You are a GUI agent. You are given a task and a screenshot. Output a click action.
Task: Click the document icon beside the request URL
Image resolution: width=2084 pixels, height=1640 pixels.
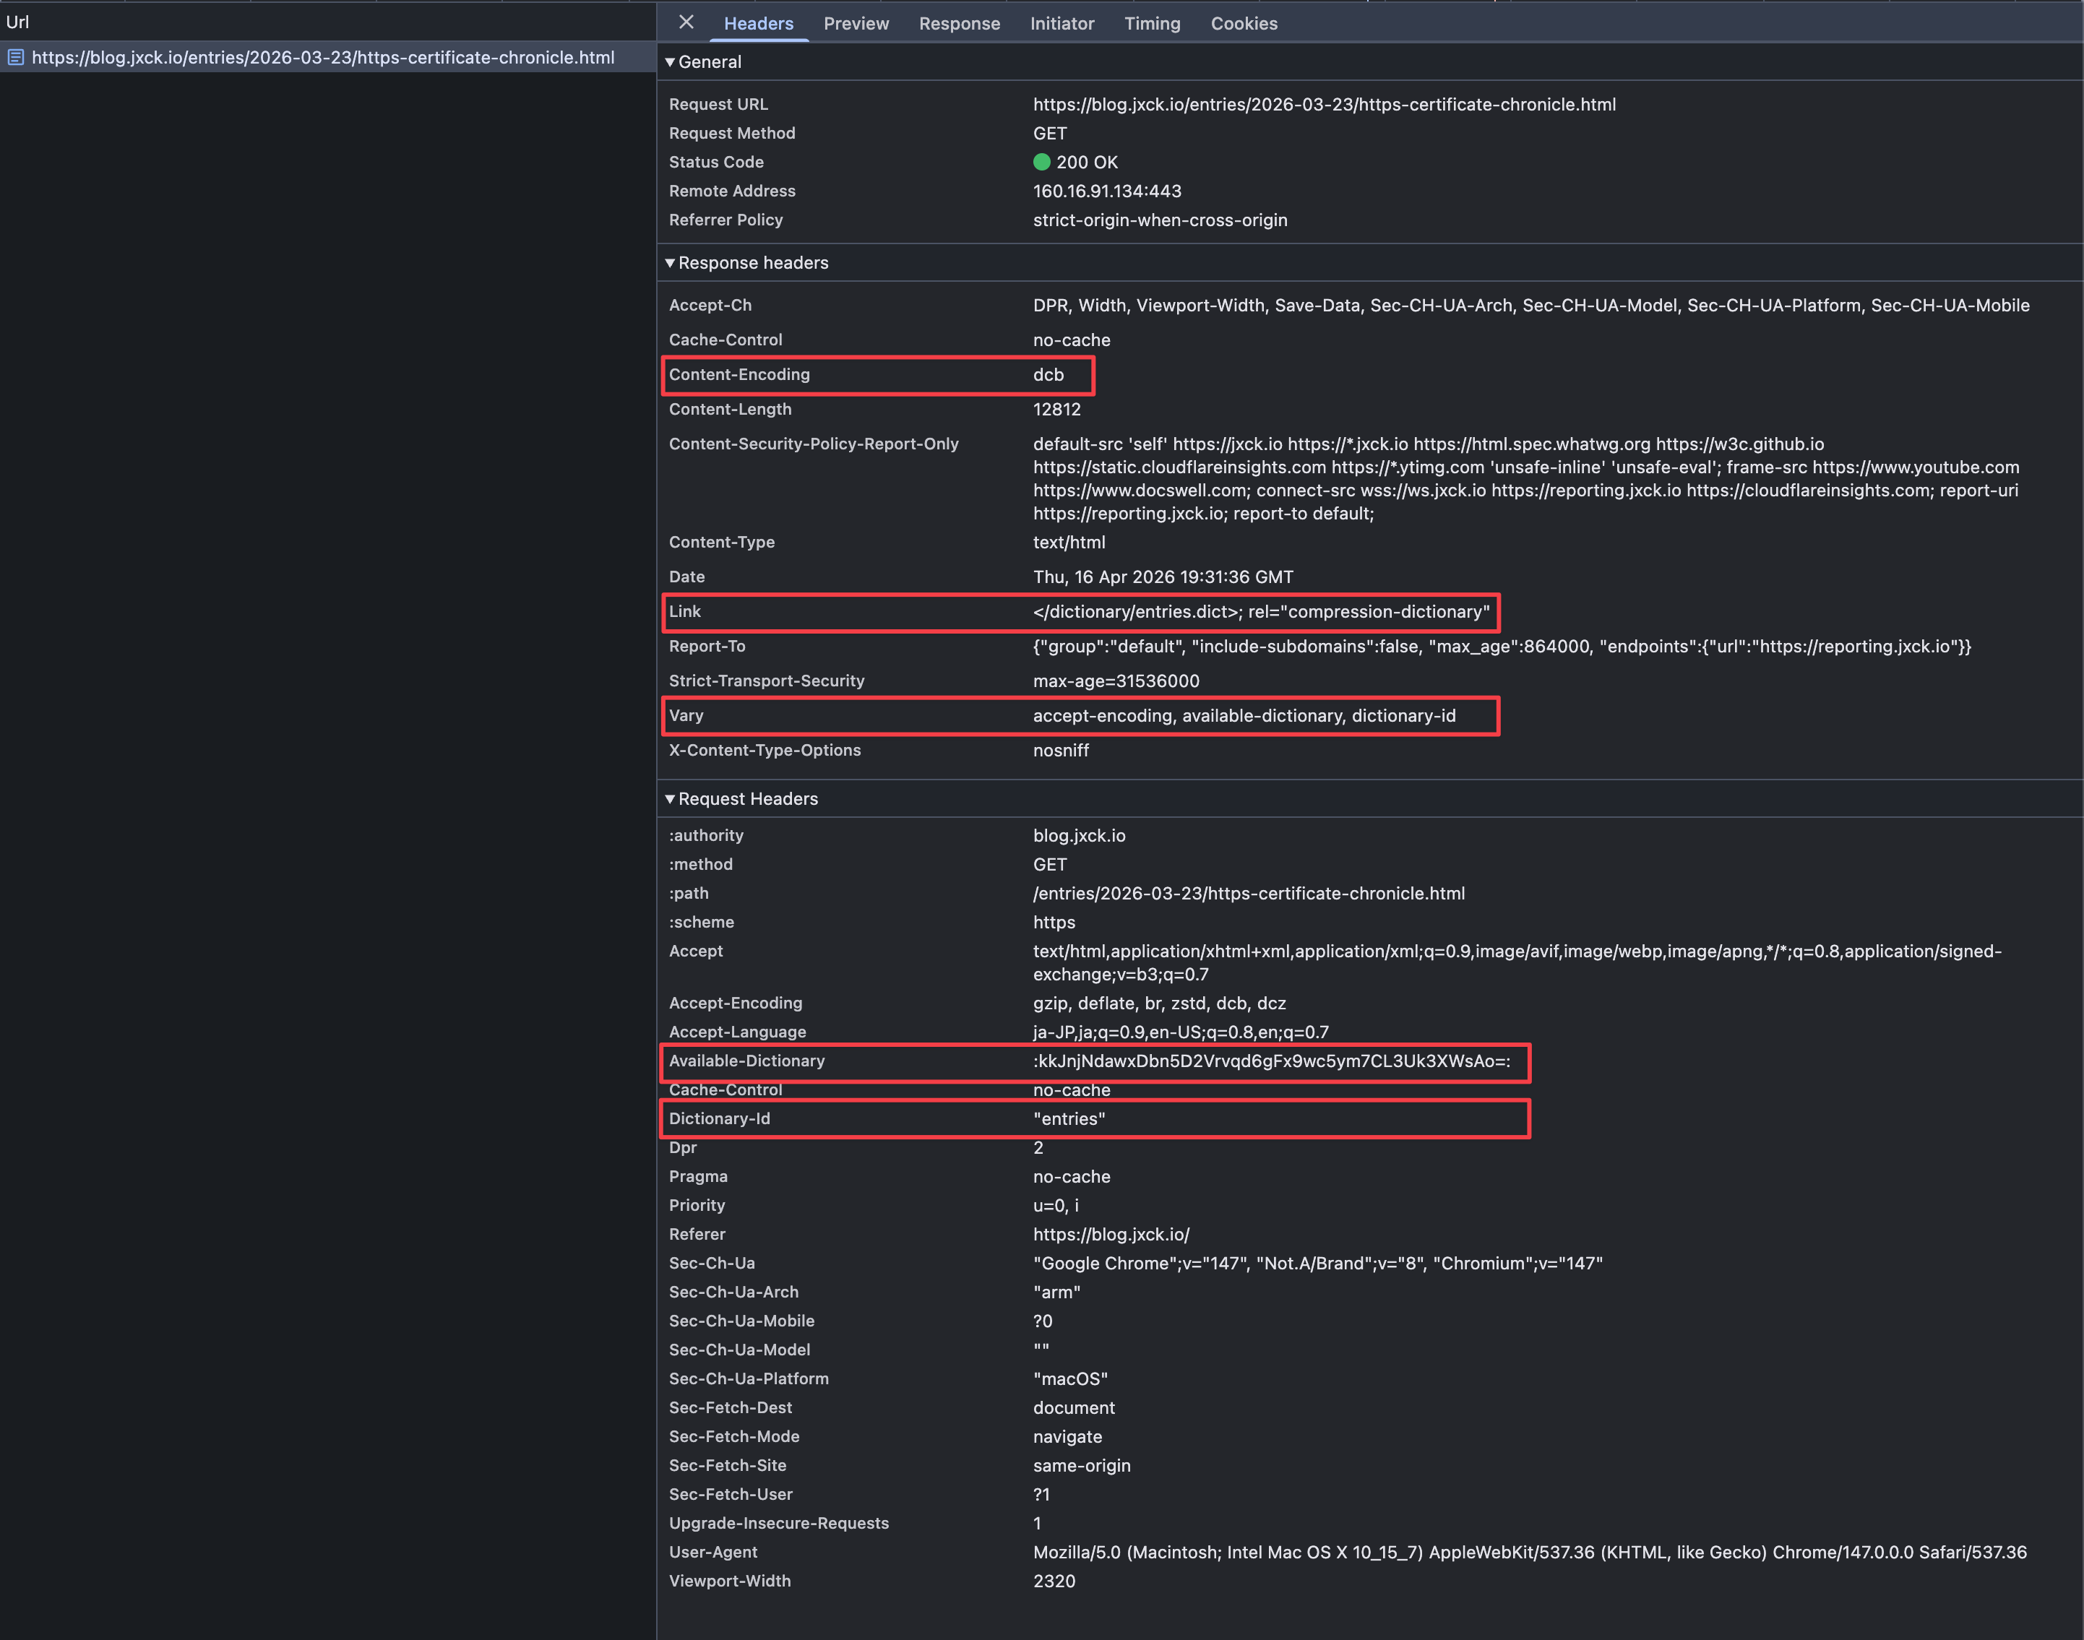[15, 58]
